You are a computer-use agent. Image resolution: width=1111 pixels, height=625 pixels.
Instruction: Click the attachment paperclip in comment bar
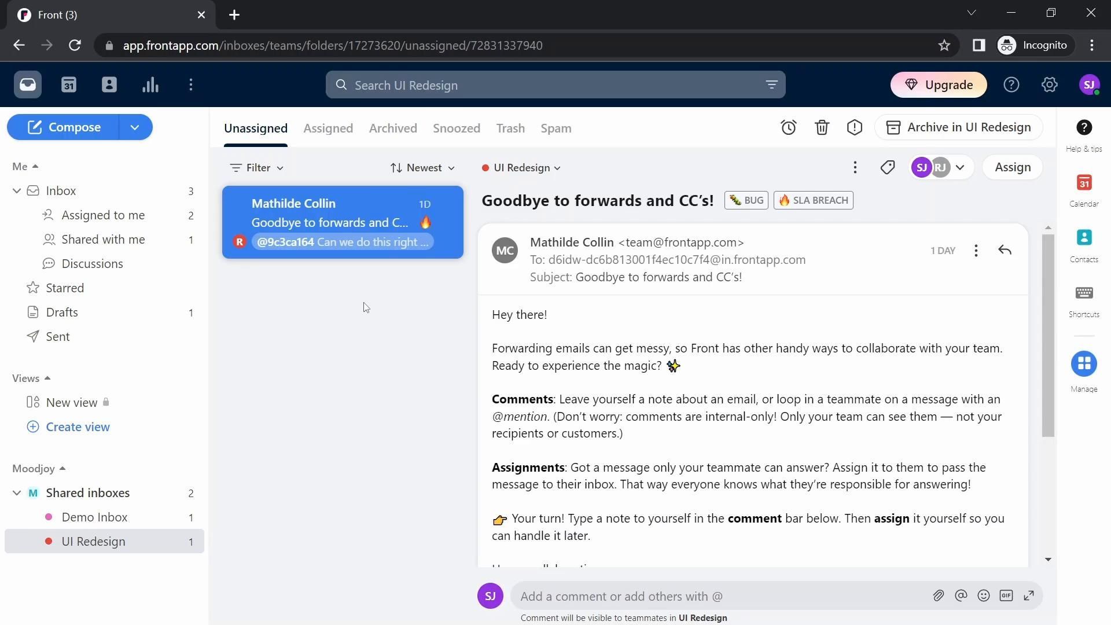[938, 596]
